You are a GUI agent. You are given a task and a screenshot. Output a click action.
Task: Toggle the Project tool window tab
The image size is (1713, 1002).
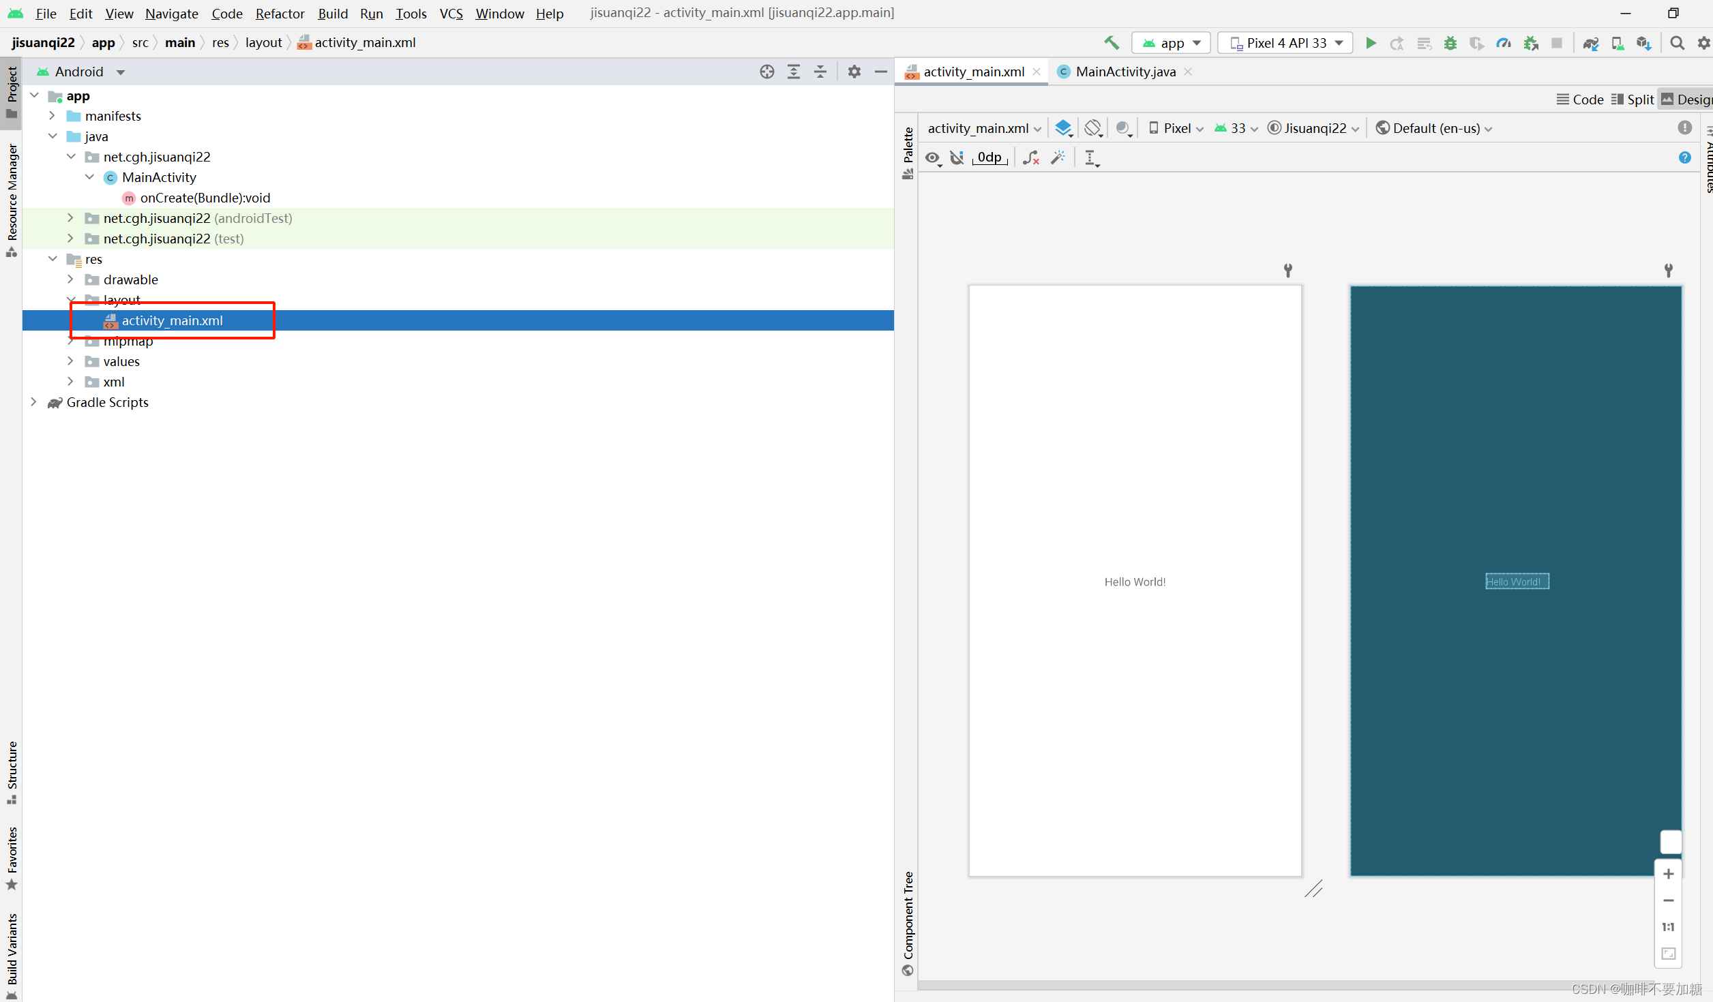point(12,93)
